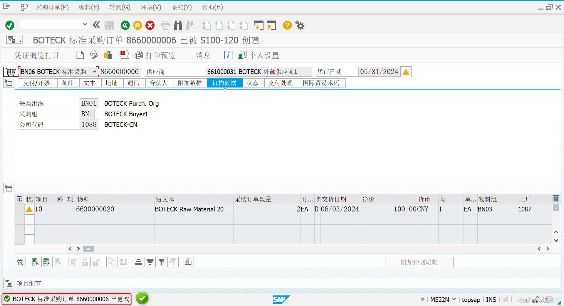
Task: Click 消息 messages button
Action: point(203,55)
